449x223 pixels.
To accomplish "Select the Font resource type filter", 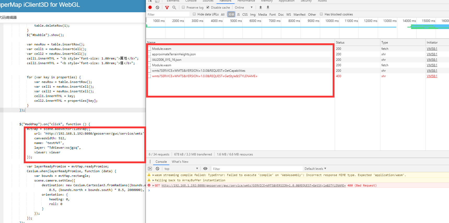I will pos(272,15).
